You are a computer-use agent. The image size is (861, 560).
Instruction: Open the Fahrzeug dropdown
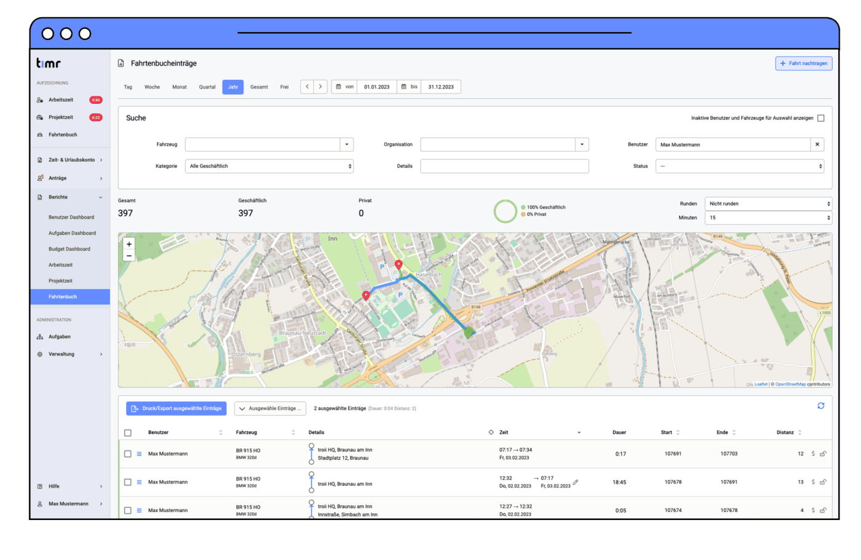pyautogui.click(x=347, y=144)
